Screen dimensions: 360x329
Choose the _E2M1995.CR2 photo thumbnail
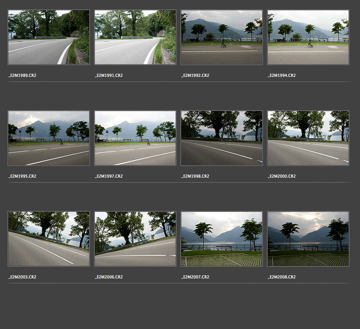point(49,138)
